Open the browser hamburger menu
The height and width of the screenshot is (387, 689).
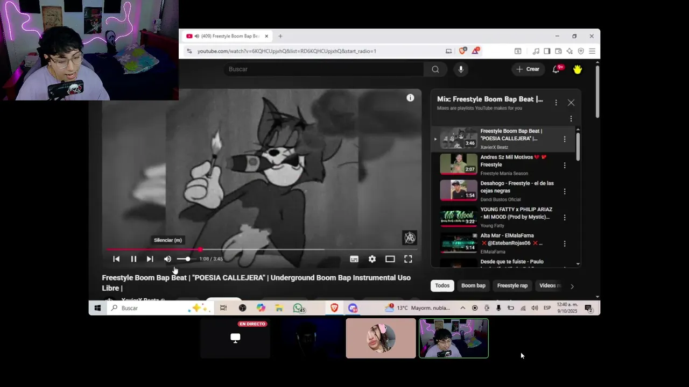click(592, 51)
